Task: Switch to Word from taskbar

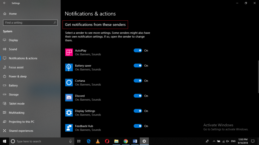Action: 135,141
